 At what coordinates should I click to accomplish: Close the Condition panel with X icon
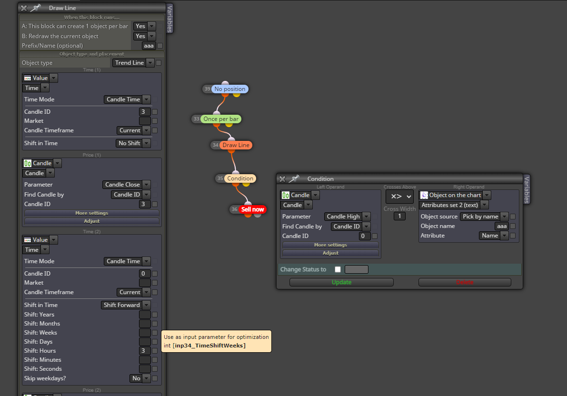coord(282,179)
